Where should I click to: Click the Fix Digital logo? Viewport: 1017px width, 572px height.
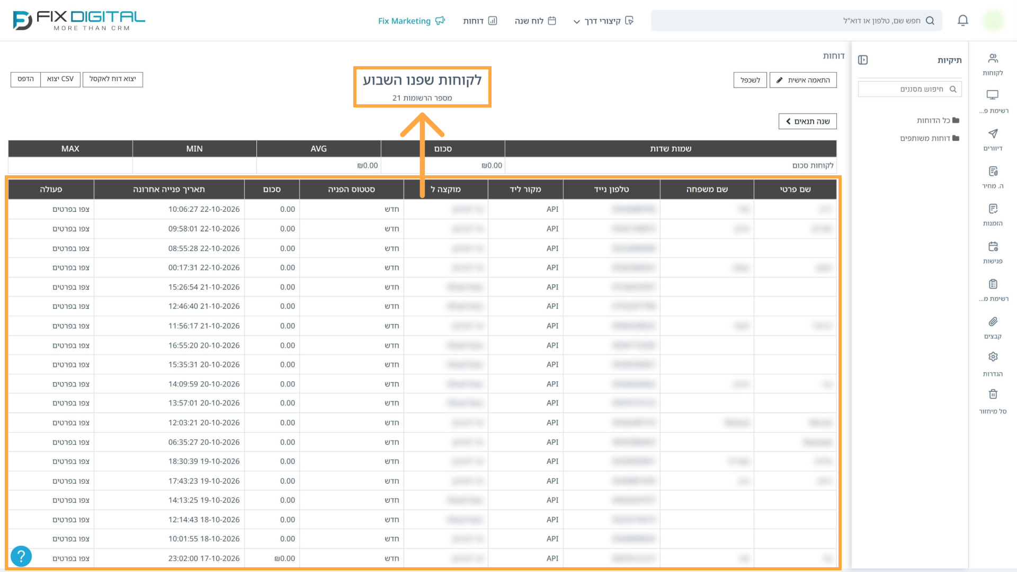tap(79, 21)
